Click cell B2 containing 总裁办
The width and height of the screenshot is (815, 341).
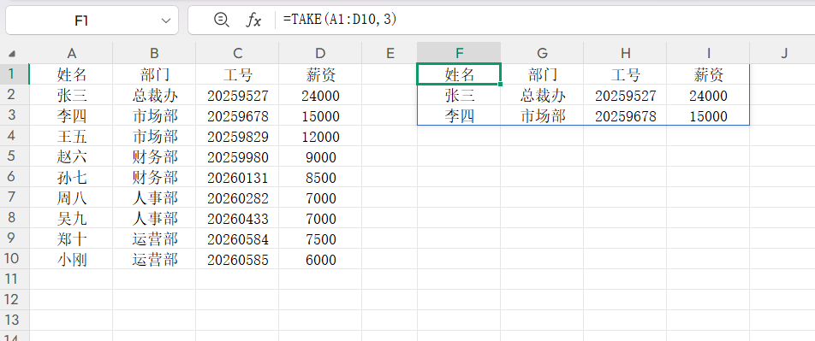point(154,96)
